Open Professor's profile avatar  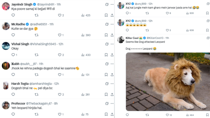[x=6, y=105]
